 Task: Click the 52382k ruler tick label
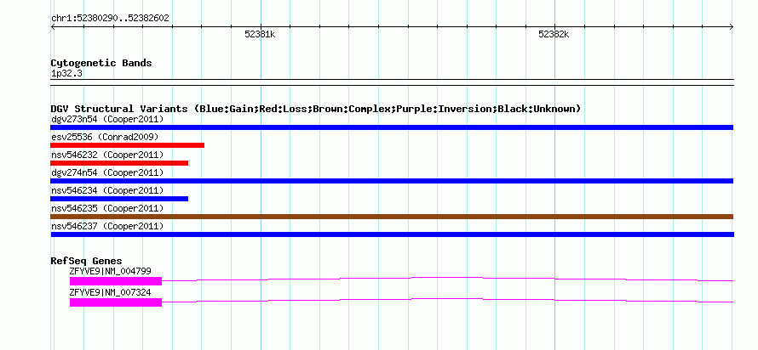pos(554,34)
